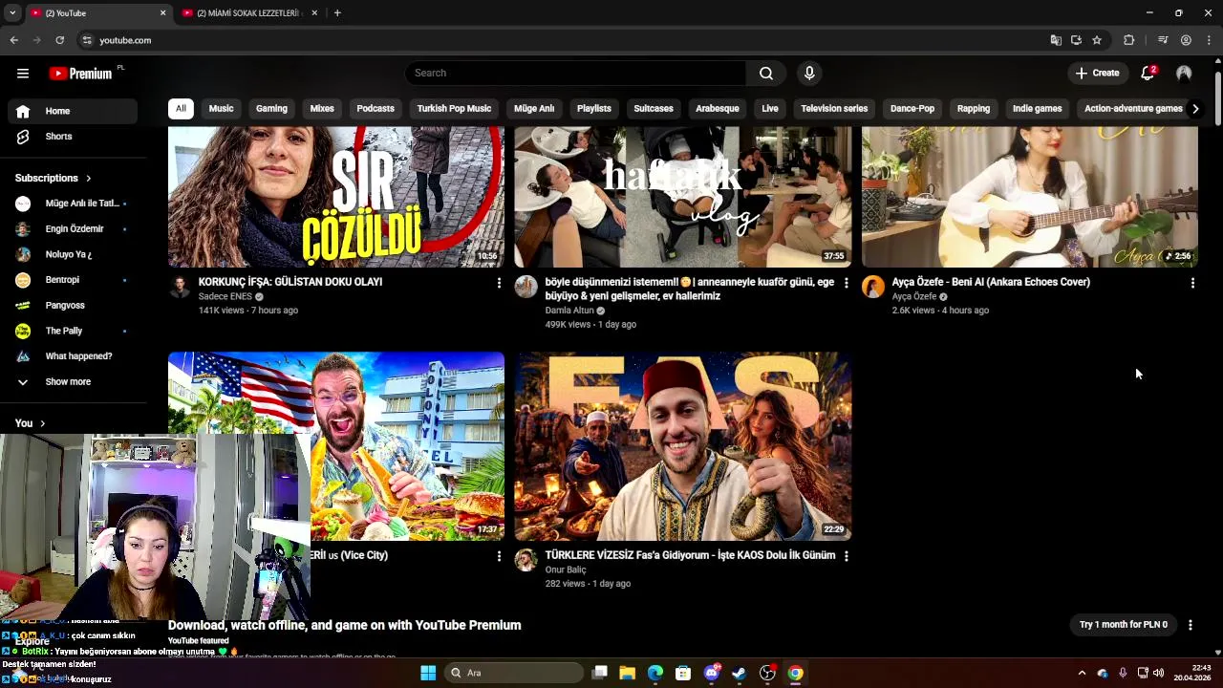Expand the Subscriptions section chevron

[x=89, y=179]
